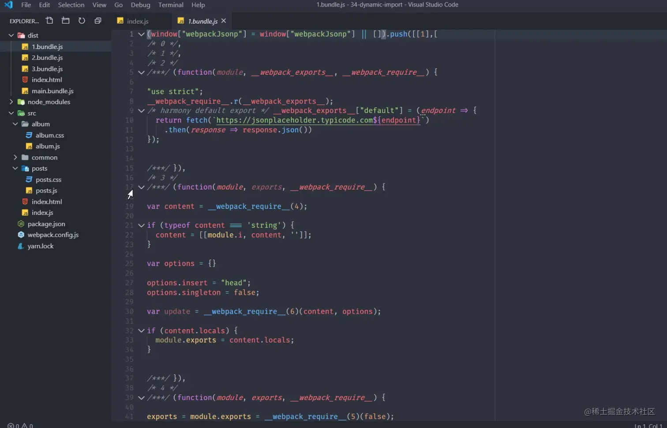Screen dimensions: 667x428
Task: Click the New Folder icon in Explorer
Action: pos(65,21)
